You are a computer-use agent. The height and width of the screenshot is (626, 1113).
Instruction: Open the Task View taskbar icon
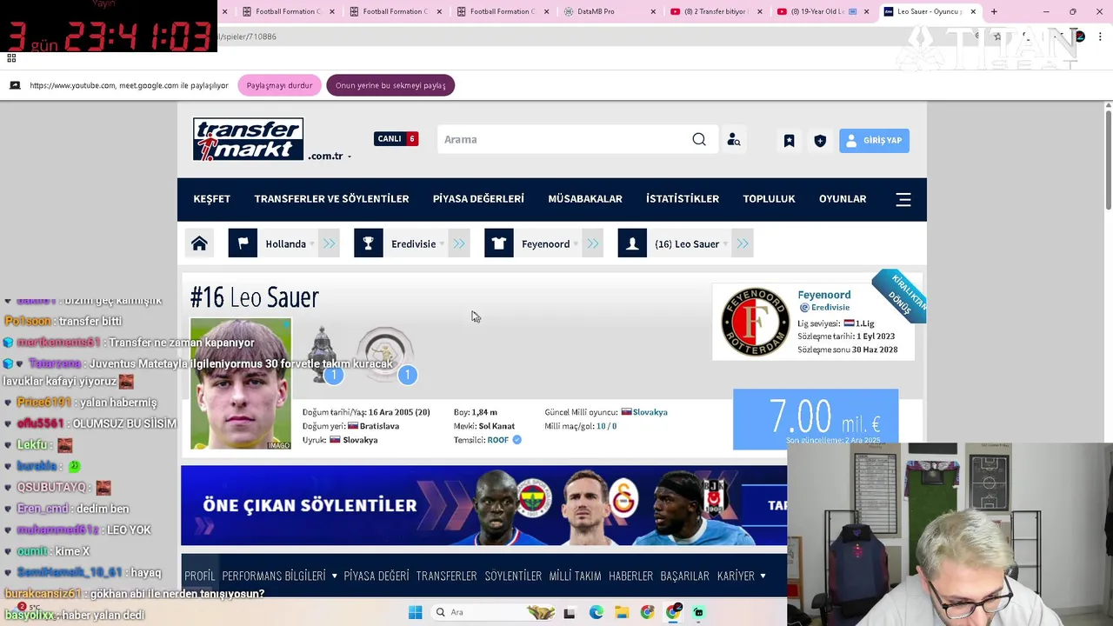pyautogui.click(x=570, y=612)
